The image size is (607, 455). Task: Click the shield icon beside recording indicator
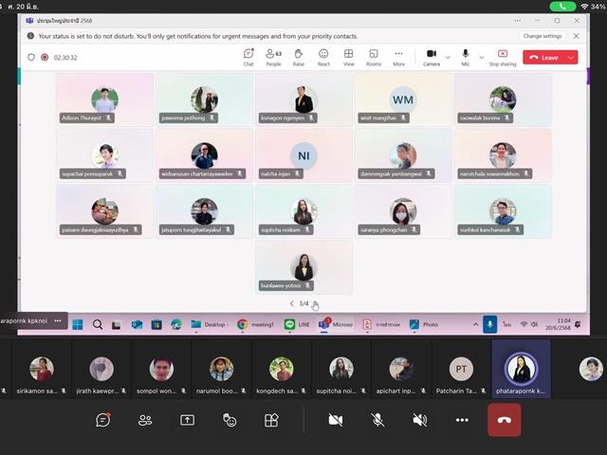[31, 57]
